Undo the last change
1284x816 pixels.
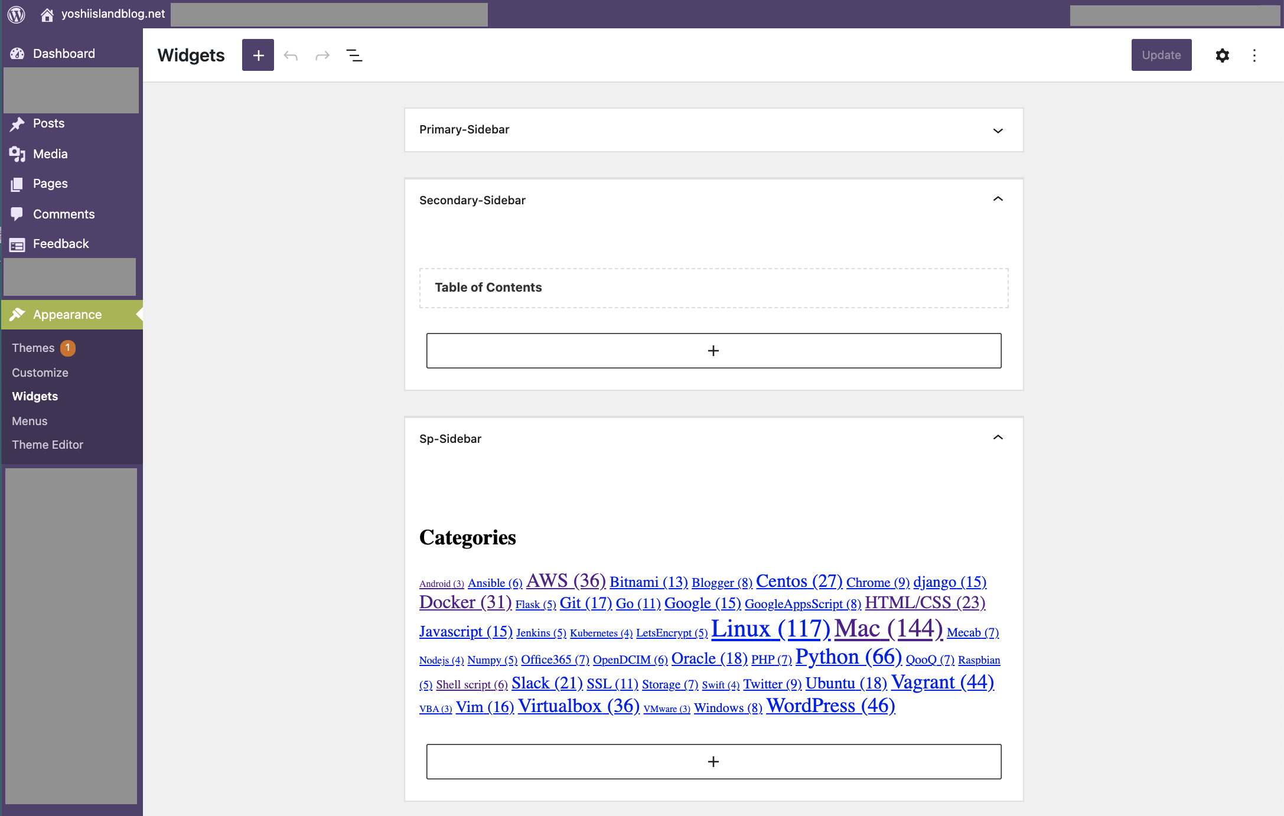tap(291, 56)
